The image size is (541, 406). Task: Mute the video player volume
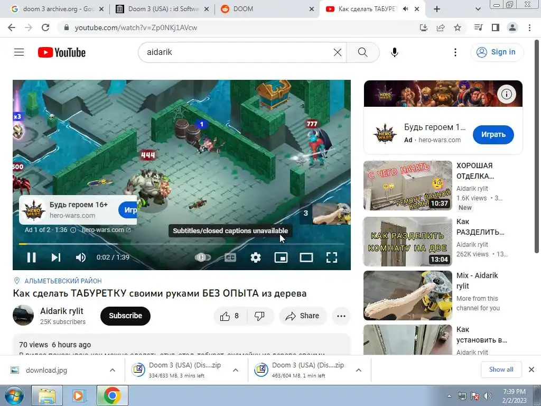(81, 257)
